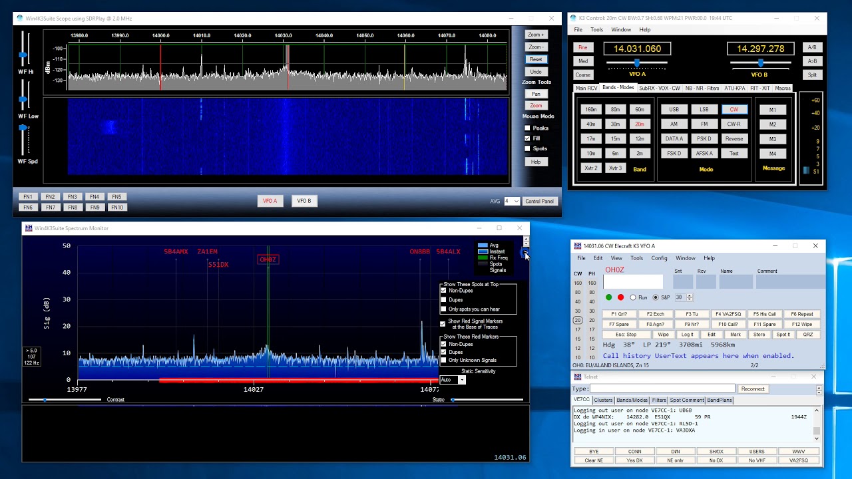Viewport: 852px width, 479px height.
Task: Click Reset button in Scope
Action: coord(536,59)
